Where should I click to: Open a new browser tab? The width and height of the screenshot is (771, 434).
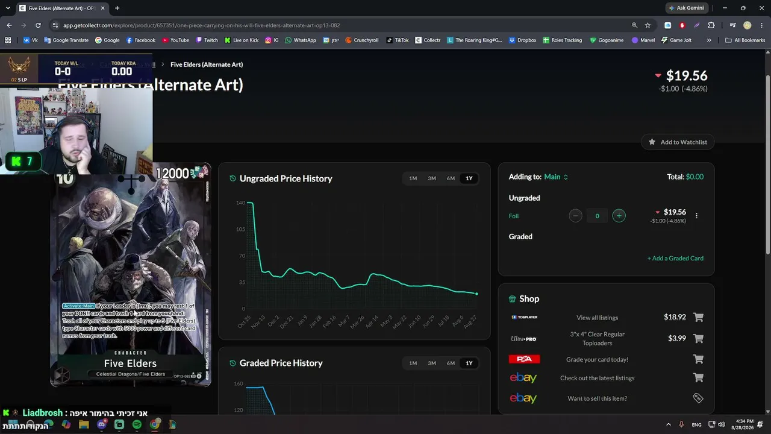(117, 8)
